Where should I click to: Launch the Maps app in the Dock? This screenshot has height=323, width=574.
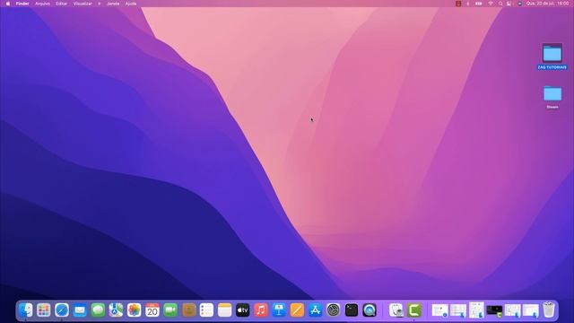[116, 310]
